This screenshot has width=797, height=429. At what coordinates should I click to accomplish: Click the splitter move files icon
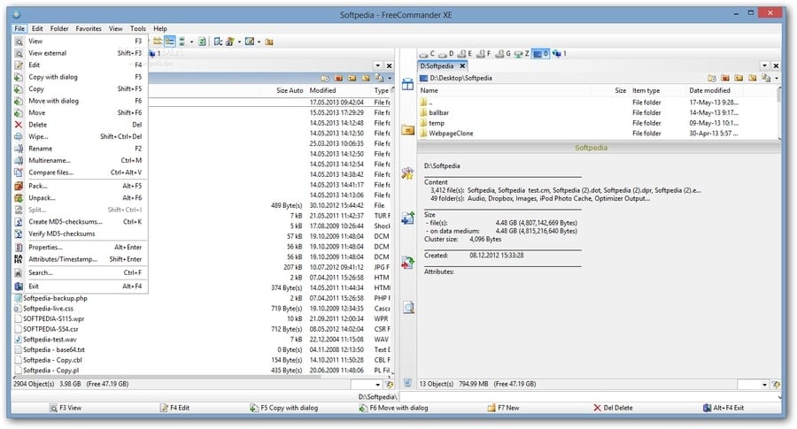point(407,263)
